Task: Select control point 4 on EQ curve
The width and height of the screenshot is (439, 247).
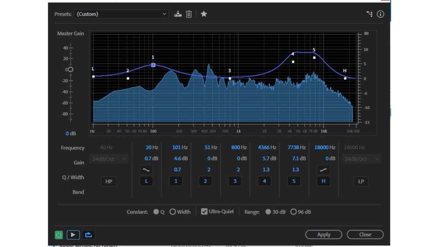Action: [293, 62]
